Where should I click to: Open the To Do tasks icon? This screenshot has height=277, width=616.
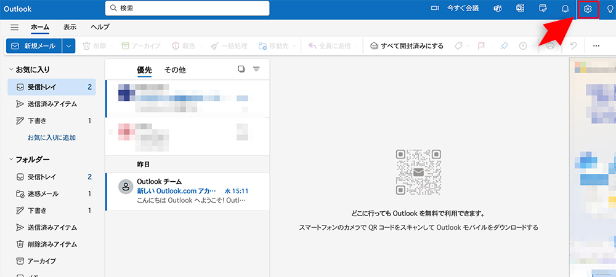pos(543,9)
